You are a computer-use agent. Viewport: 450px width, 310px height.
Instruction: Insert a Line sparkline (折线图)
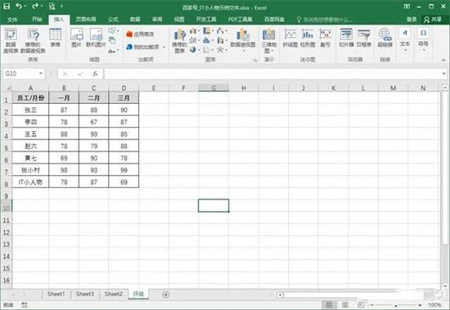(290, 38)
